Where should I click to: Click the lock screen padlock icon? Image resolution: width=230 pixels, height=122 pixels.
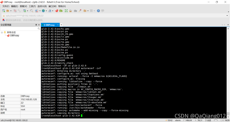[x=70, y=11]
